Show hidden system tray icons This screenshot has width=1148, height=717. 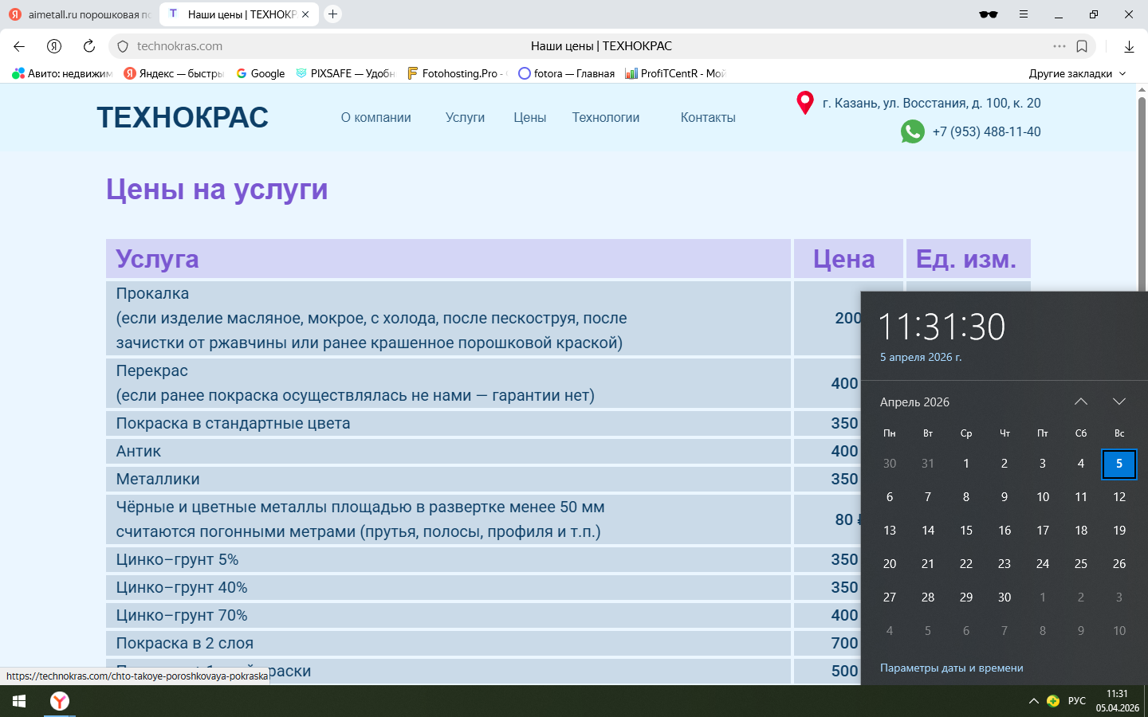pyautogui.click(x=1033, y=701)
